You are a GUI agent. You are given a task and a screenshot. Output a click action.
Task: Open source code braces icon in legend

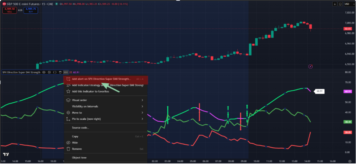[55, 72]
